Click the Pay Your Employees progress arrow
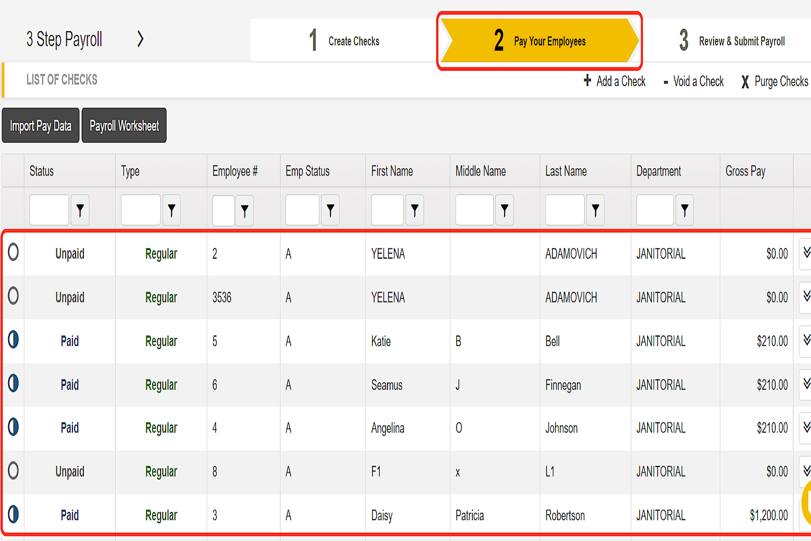This screenshot has height=541, width=811. (x=540, y=41)
